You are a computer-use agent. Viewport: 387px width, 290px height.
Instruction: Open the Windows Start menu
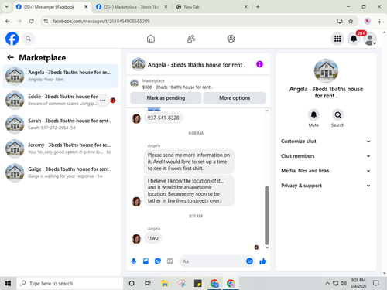(x=8, y=284)
